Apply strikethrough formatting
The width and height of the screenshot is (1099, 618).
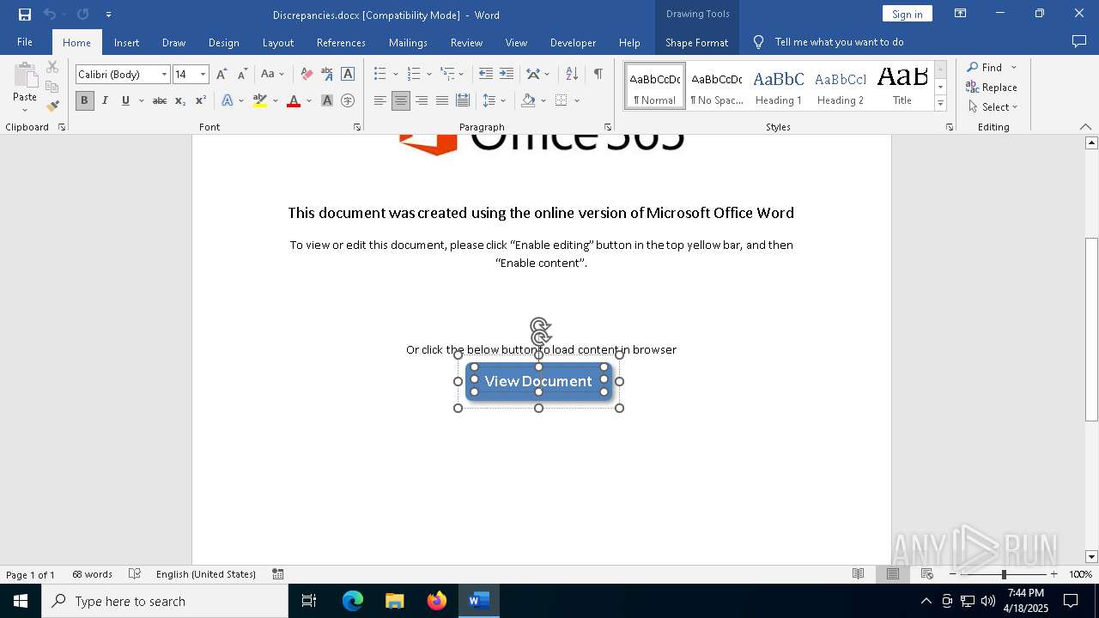(x=160, y=100)
